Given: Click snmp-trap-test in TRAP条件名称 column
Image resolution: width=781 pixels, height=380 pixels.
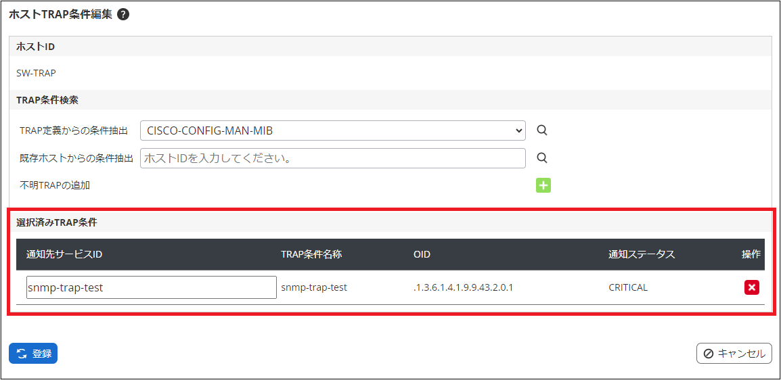Looking at the screenshot, I should [314, 287].
